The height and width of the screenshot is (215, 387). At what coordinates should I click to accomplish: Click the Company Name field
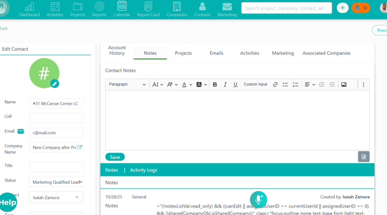point(53,147)
